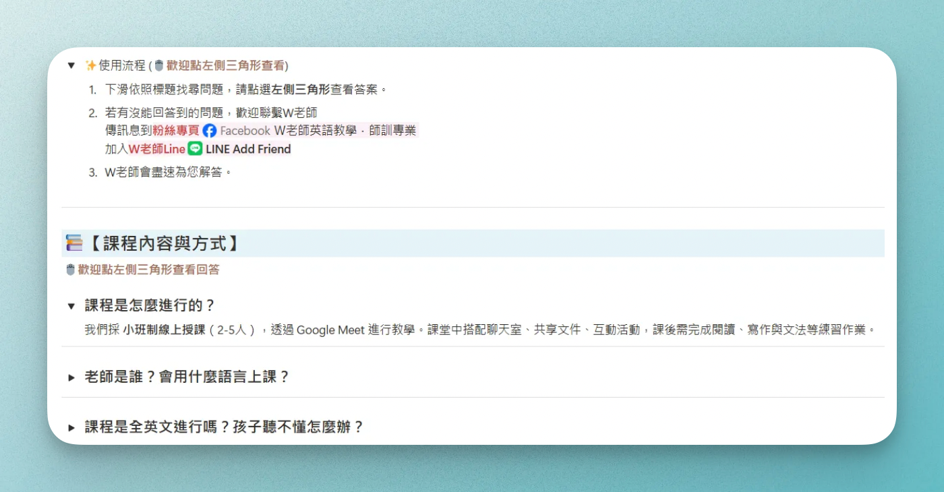The image size is (944, 492).
Task: Click the Google Meet text in the answer
Action: pos(330,330)
